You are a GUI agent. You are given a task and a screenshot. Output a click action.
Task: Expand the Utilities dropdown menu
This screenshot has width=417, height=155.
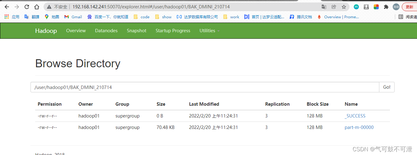pyautogui.click(x=209, y=31)
